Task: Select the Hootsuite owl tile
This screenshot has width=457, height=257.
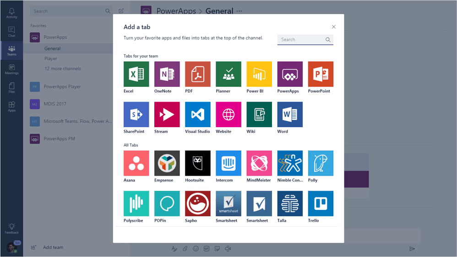Action: [x=198, y=163]
